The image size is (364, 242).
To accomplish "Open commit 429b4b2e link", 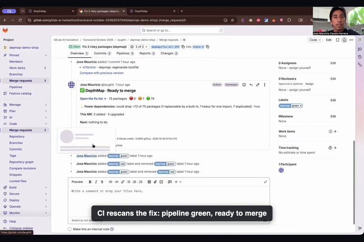I will (89, 68).
